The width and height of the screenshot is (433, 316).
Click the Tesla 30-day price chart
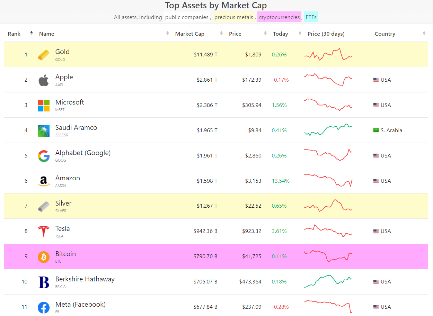click(328, 231)
